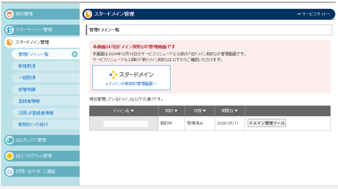Open the 移管申請 menu item
The image size is (338, 189).
[27, 89]
